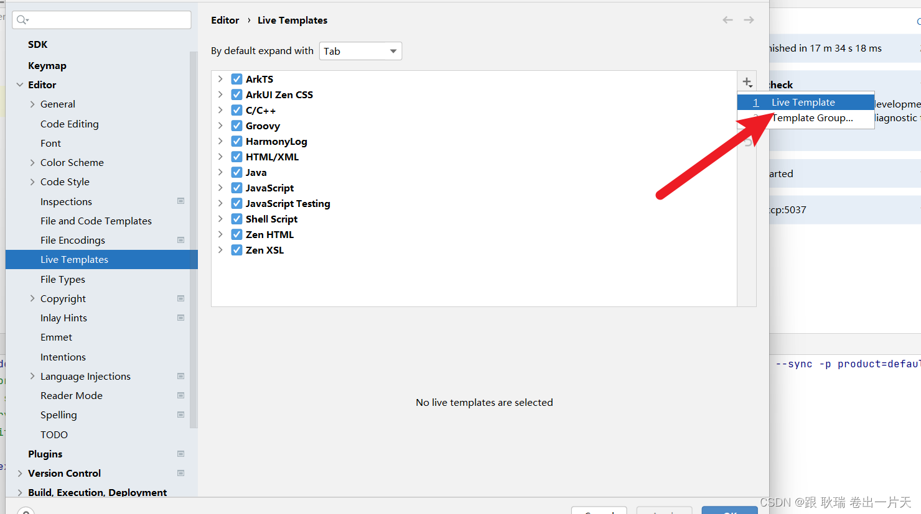Viewport: 921px width, 514px height.
Task: Uncheck the ArkUI Zen CSS group
Action: 236,94
